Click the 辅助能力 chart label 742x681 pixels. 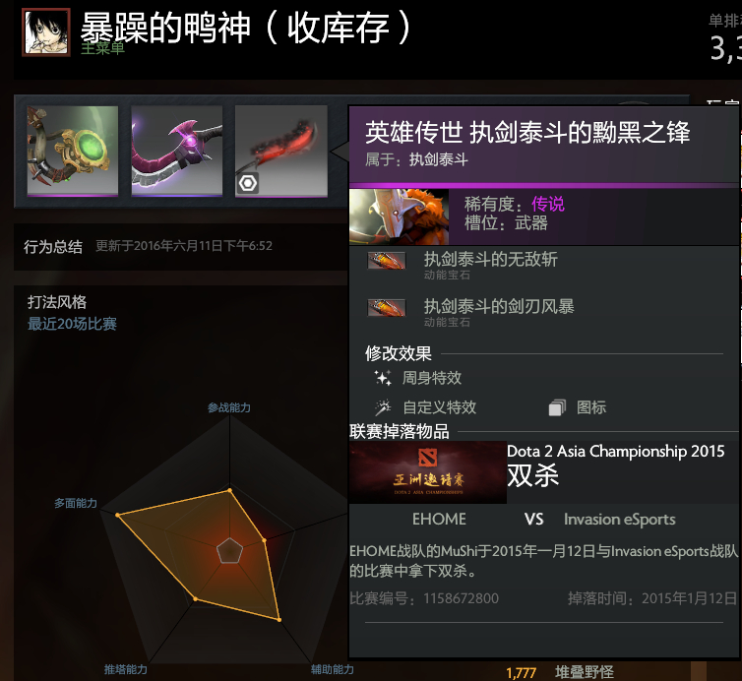[x=333, y=669]
